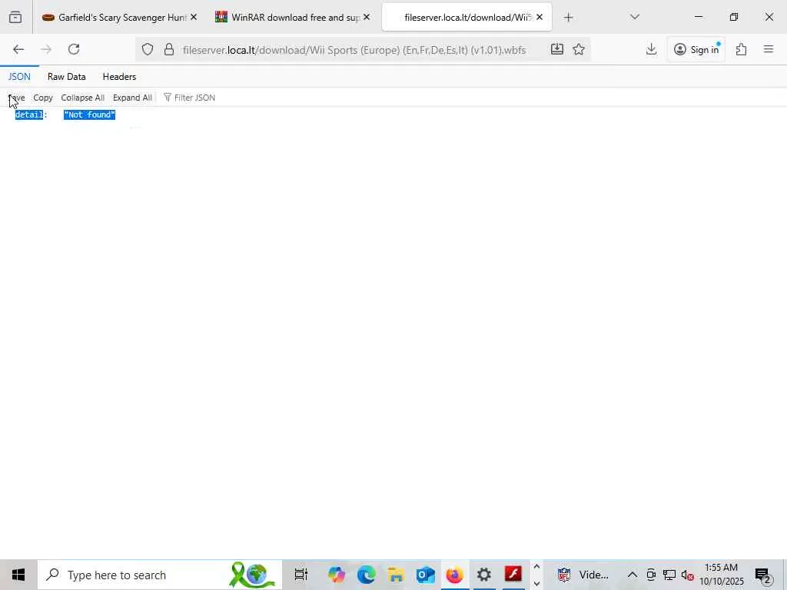Collapse All JSON nodes

click(82, 98)
